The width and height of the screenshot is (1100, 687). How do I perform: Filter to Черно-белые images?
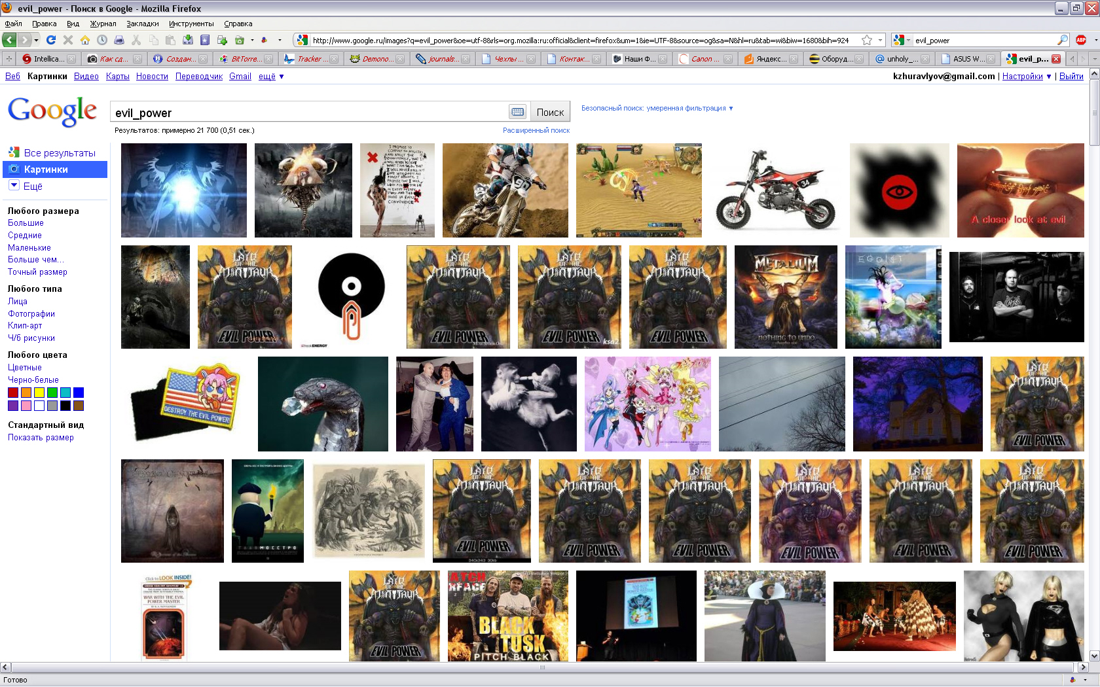[33, 380]
